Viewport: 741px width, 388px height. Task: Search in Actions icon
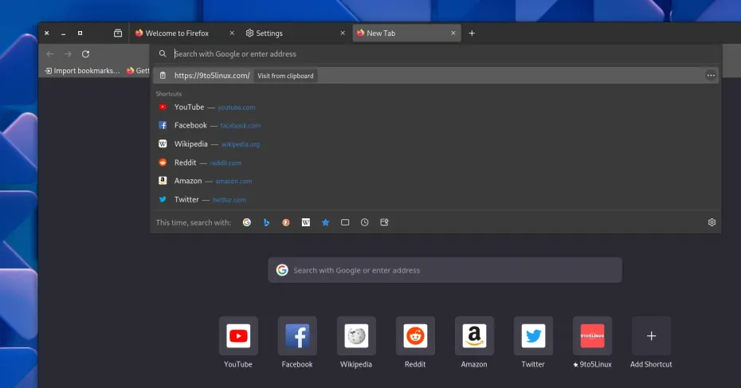click(384, 222)
